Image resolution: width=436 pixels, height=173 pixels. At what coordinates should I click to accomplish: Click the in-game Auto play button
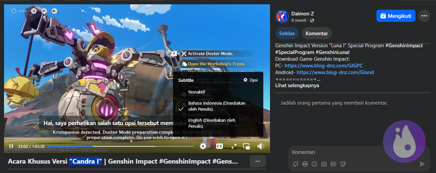pyautogui.click(x=19, y=11)
